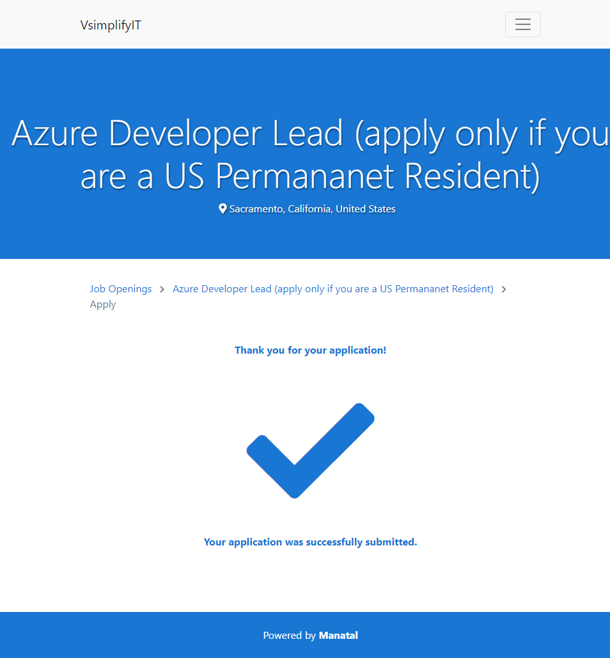The width and height of the screenshot is (610, 658).
Task: Select the Apply breadcrumb item
Action: 103,304
